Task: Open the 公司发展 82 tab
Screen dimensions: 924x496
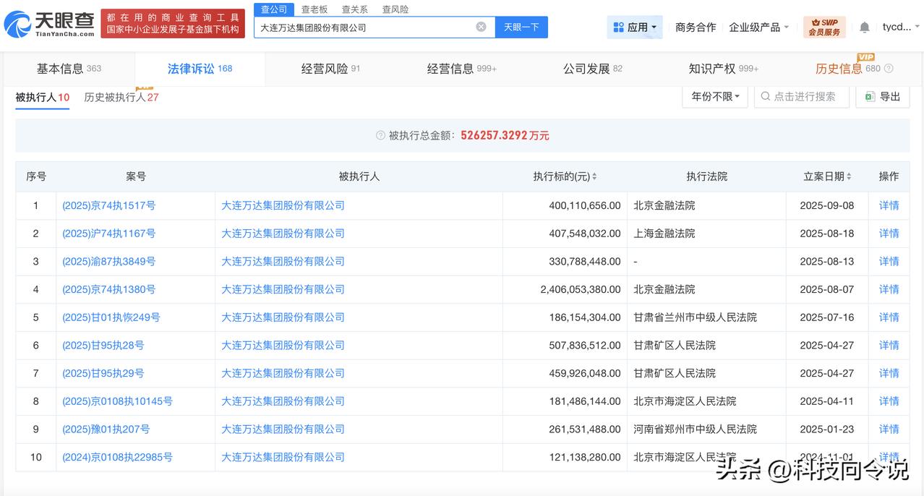Action: [592, 69]
